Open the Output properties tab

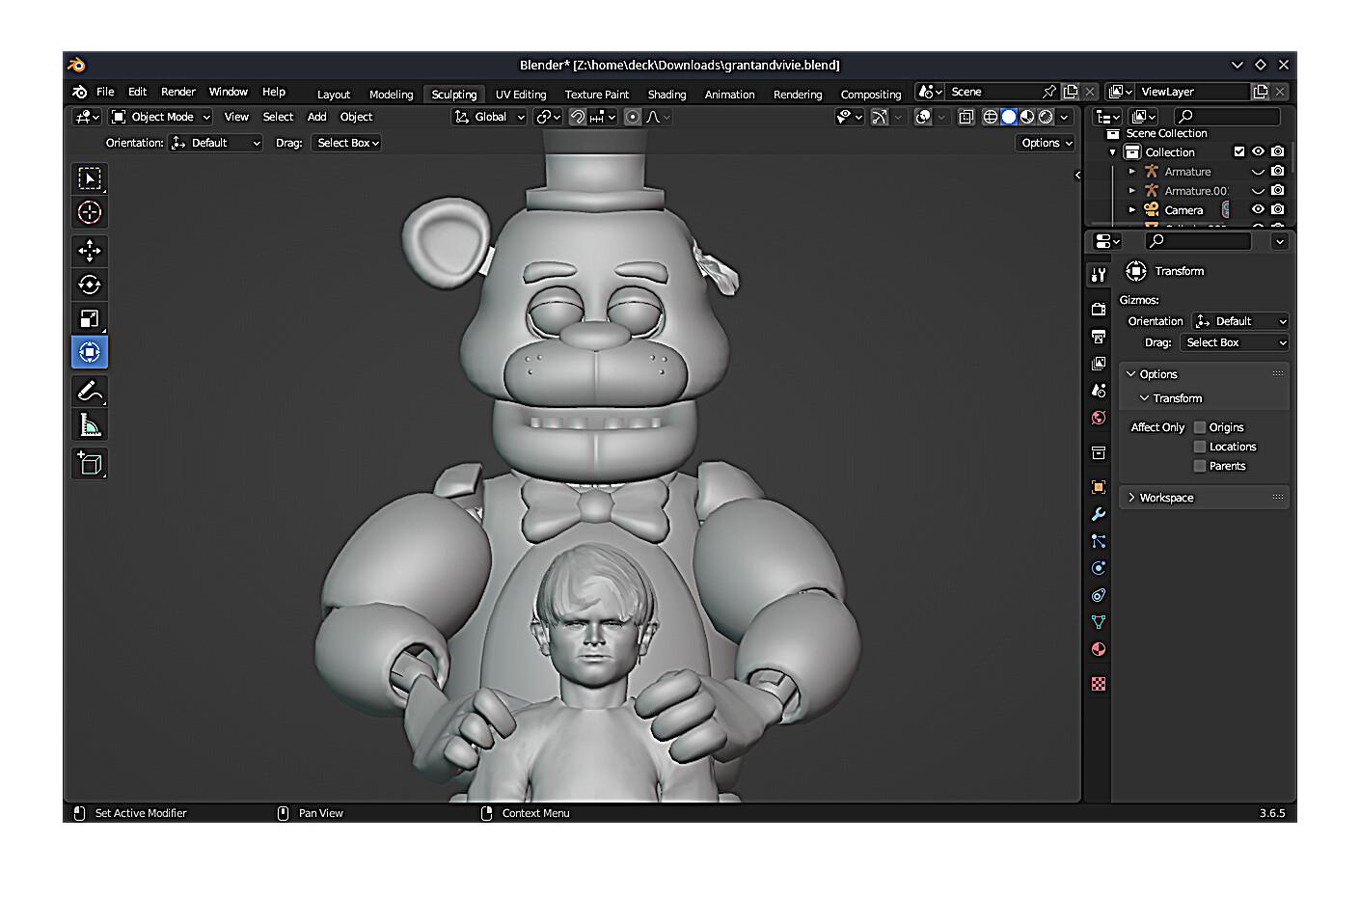pyautogui.click(x=1098, y=337)
